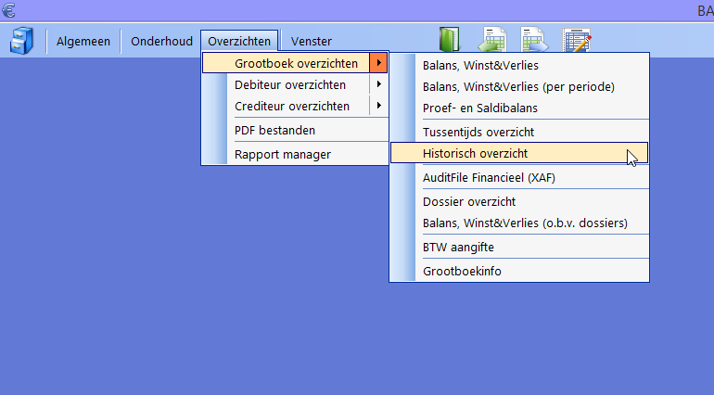The image size is (714, 395).
Task: Click the document icon with green left arrow
Action: [491, 40]
